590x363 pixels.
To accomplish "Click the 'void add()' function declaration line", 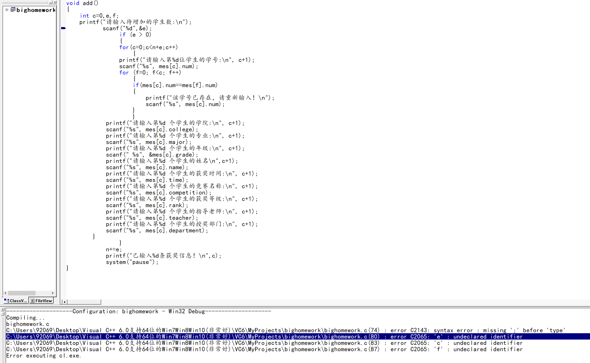I will coord(82,3).
